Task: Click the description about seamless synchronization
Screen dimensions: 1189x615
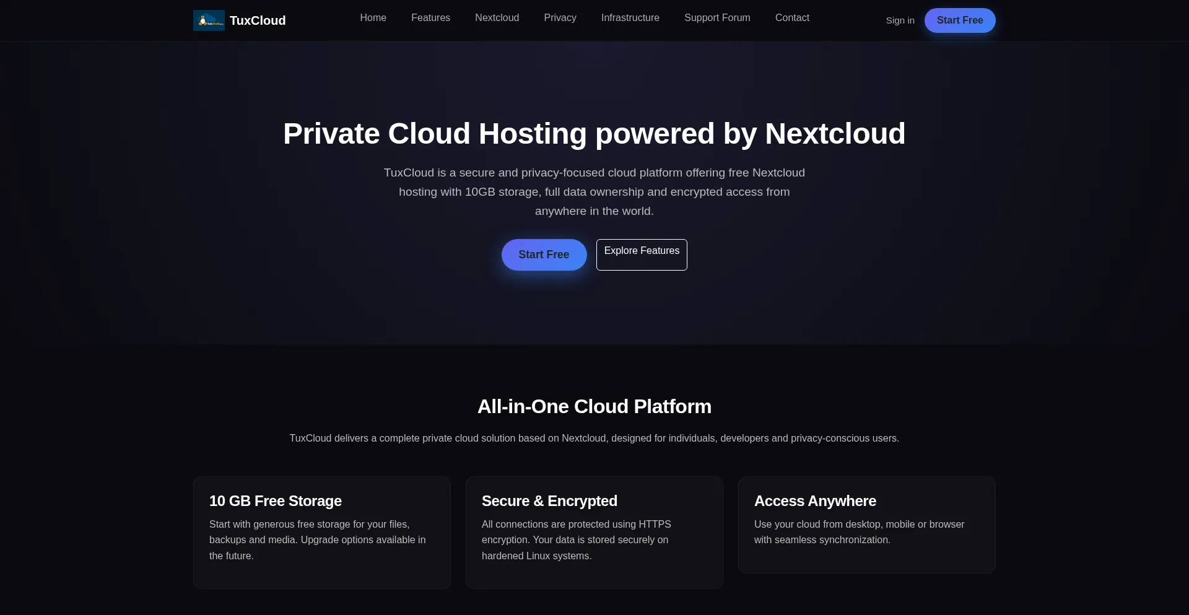Action: click(x=860, y=532)
